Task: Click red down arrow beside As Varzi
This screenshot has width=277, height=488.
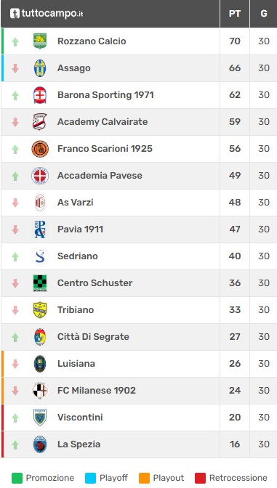Action: (15, 203)
